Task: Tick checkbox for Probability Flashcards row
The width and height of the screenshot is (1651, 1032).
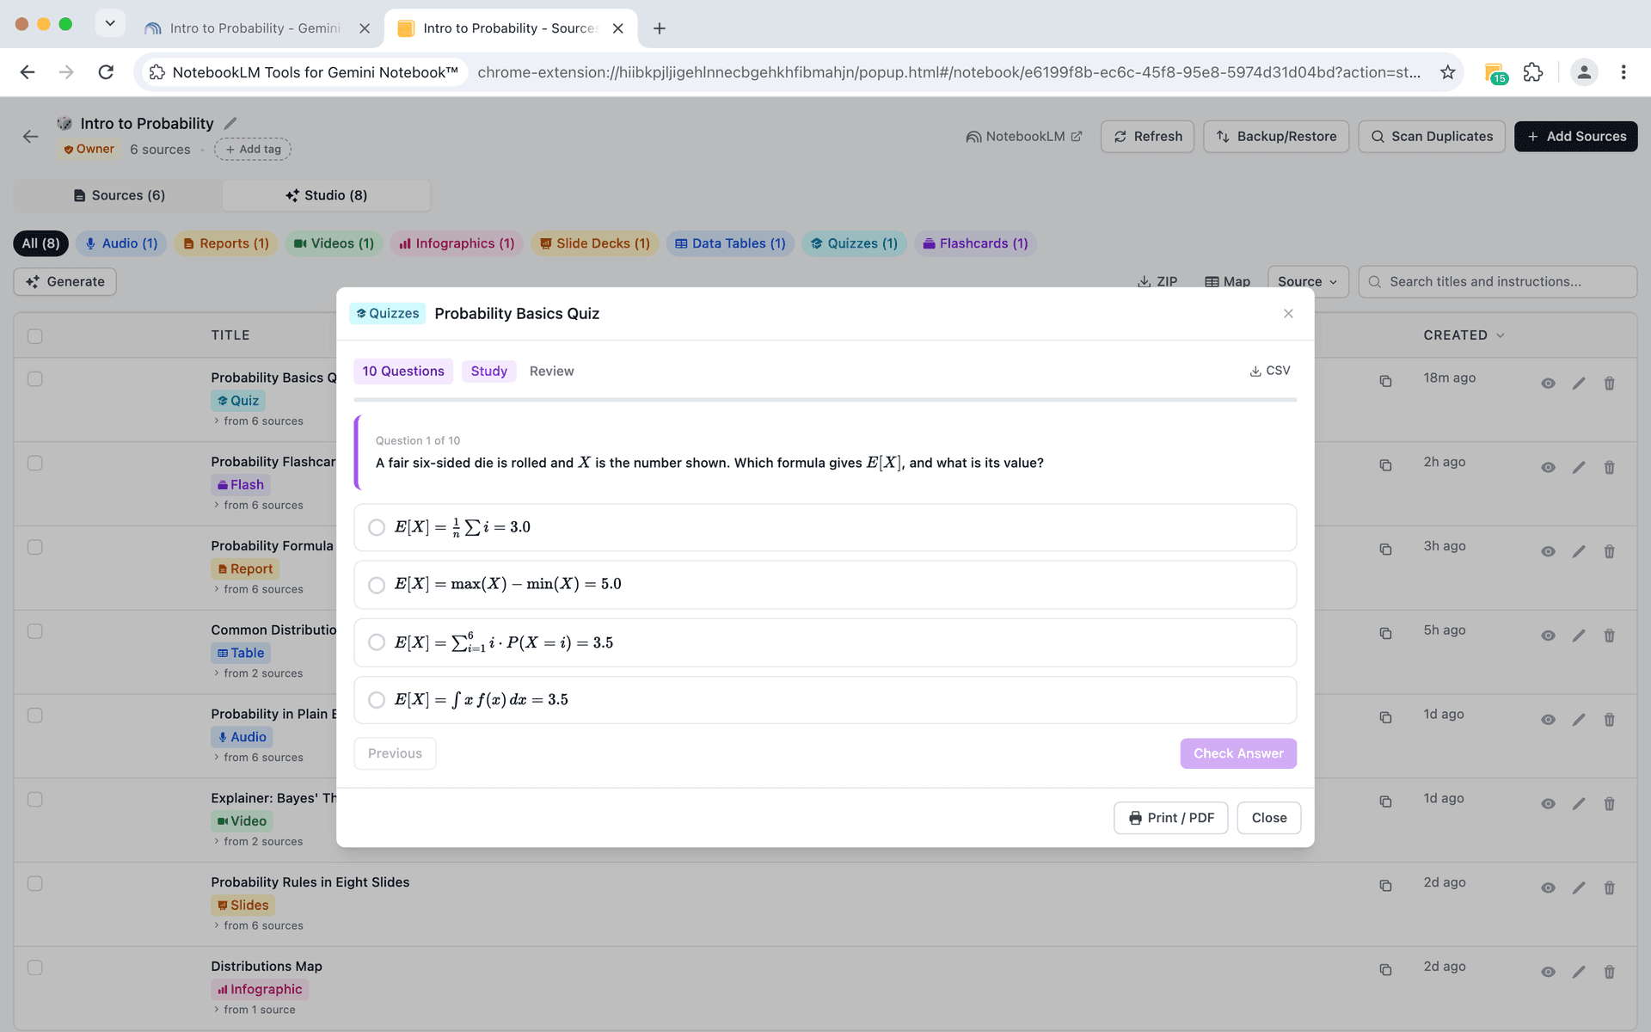Action: click(x=35, y=464)
